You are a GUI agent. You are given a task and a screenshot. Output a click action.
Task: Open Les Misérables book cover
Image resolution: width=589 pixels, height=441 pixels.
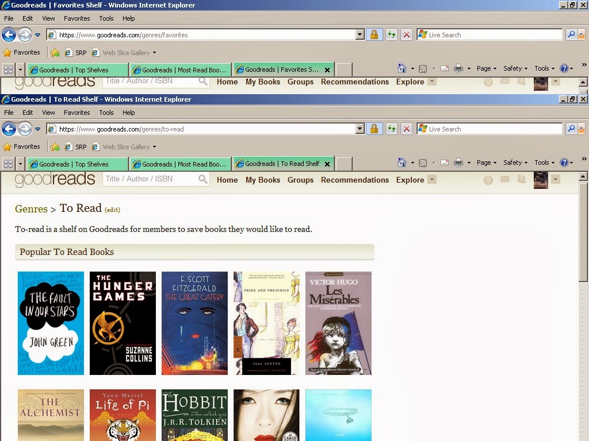click(338, 323)
